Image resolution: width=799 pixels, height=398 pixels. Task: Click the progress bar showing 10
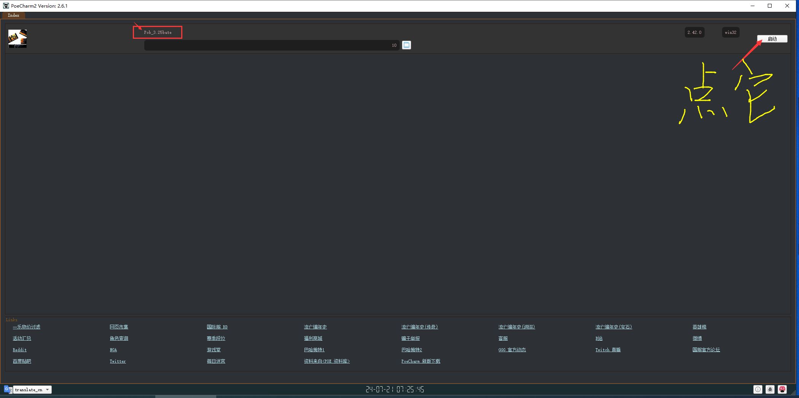[271, 45]
